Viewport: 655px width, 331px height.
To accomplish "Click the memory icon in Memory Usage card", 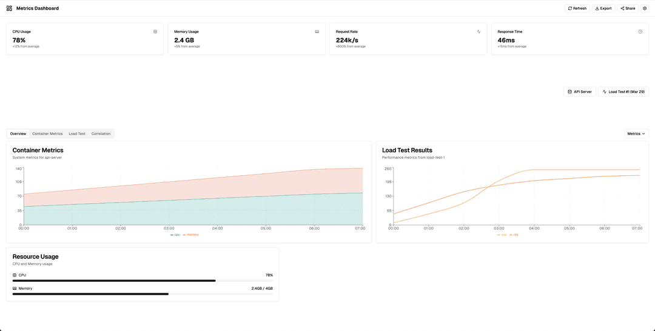I will click(x=317, y=32).
